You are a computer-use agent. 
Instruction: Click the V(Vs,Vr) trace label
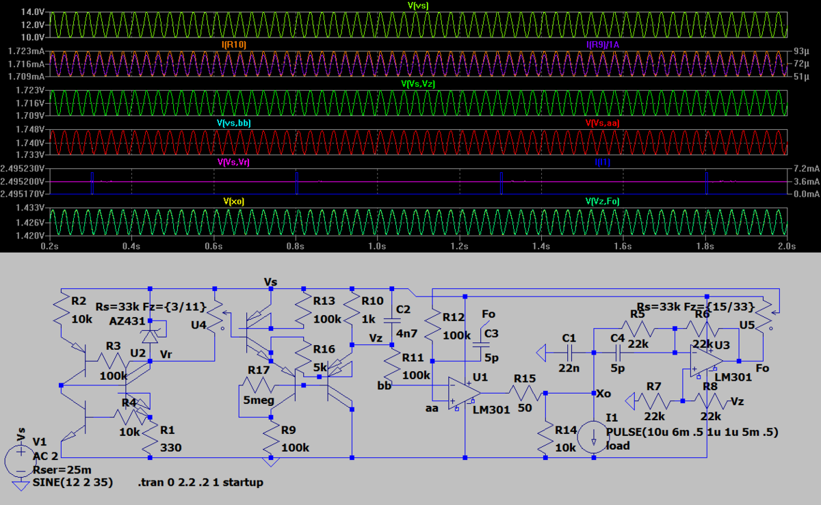pyautogui.click(x=233, y=162)
